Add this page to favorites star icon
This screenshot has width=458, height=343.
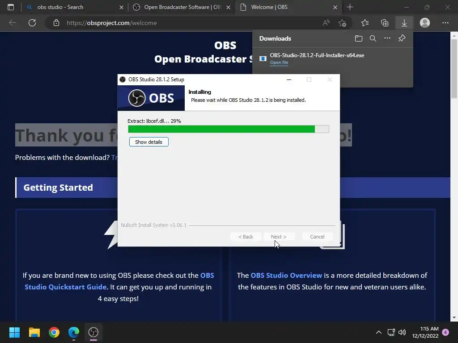(x=342, y=23)
